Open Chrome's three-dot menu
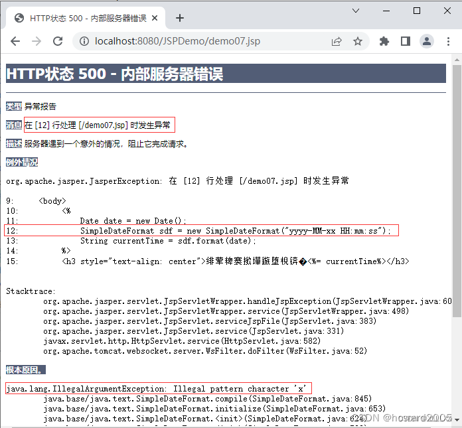462x428 pixels. [x=448, y=41]
